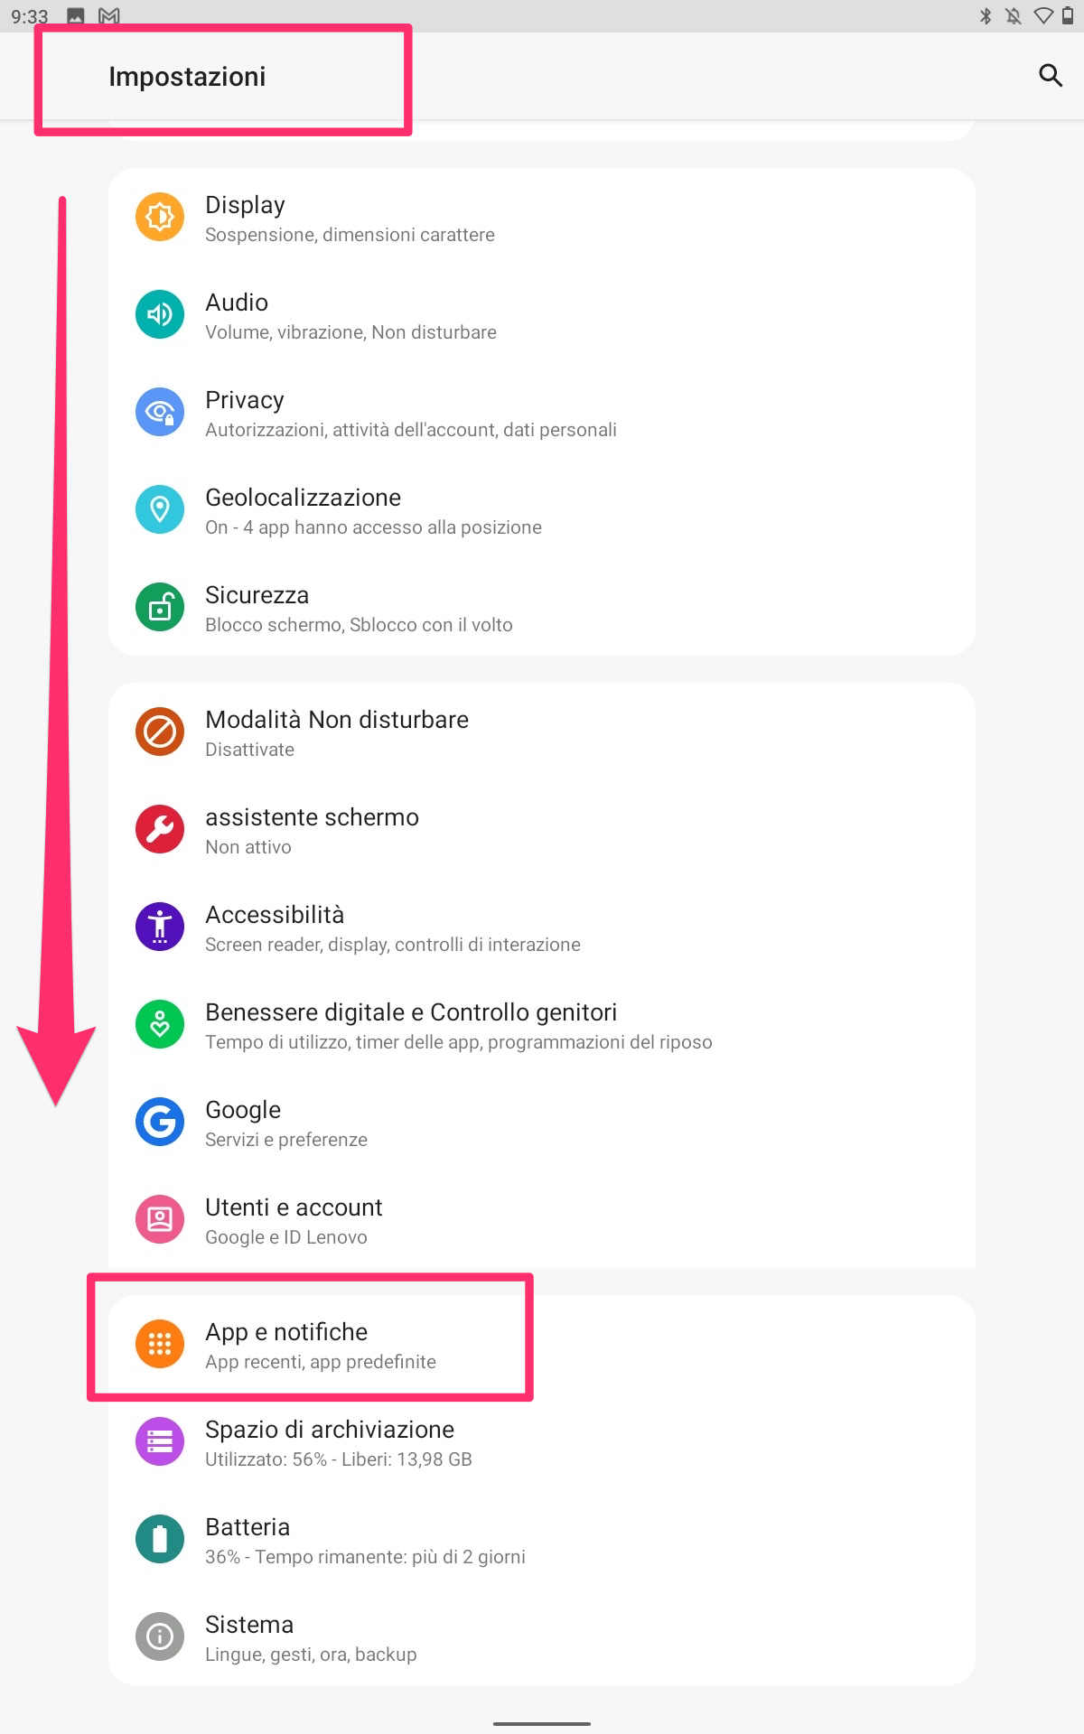Open Modalità Non disturbare settings

542,732
